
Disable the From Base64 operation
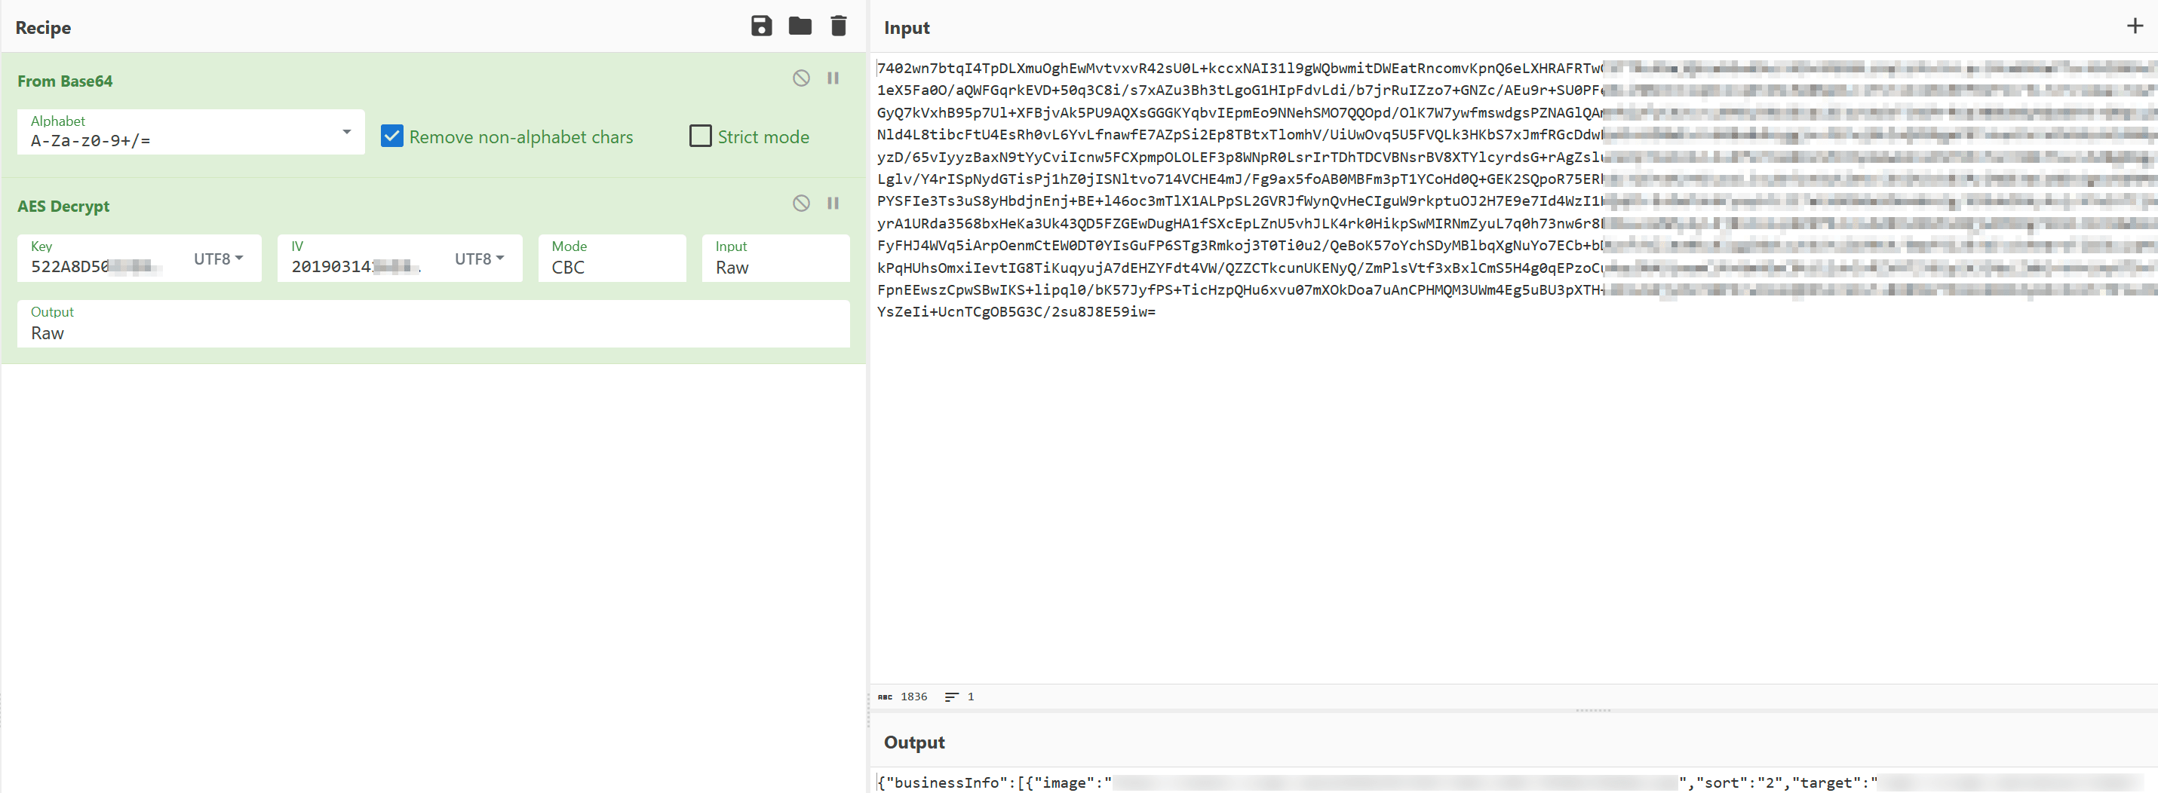(801, 78)
